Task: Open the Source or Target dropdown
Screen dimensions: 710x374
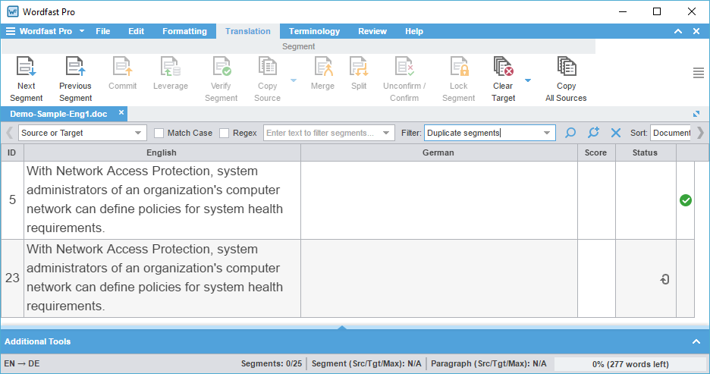Action: coord(82,133)
